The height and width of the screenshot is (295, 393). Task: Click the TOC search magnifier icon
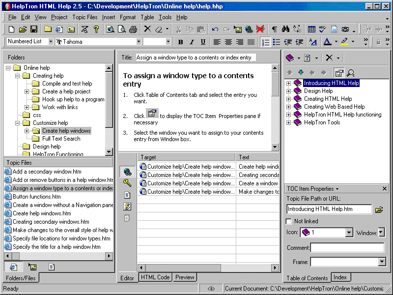pos(350,73)
